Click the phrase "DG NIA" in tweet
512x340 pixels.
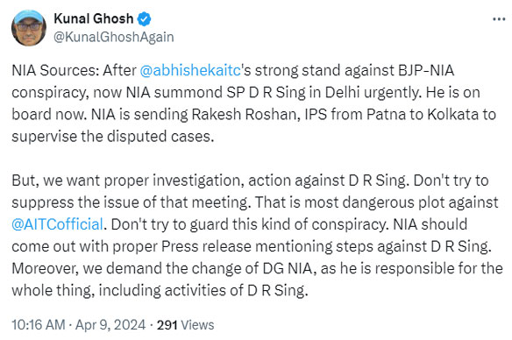289,268
